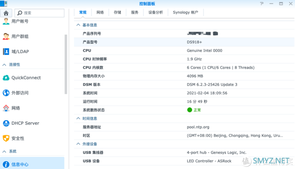This screenshot has width=295, height=169.
Task: Select QuickConnect label in sidebar
Action: pos(26,78)
